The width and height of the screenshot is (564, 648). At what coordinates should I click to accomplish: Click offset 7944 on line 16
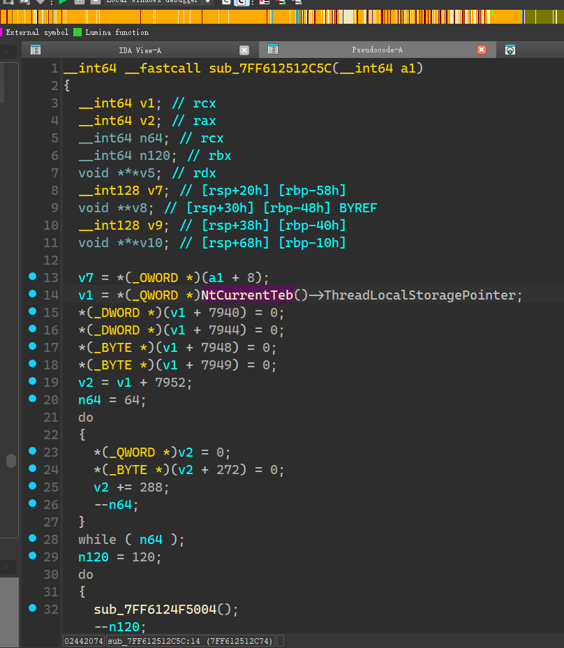(x=224, y=330)
